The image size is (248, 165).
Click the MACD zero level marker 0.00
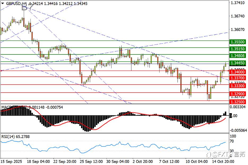(233, 116)
